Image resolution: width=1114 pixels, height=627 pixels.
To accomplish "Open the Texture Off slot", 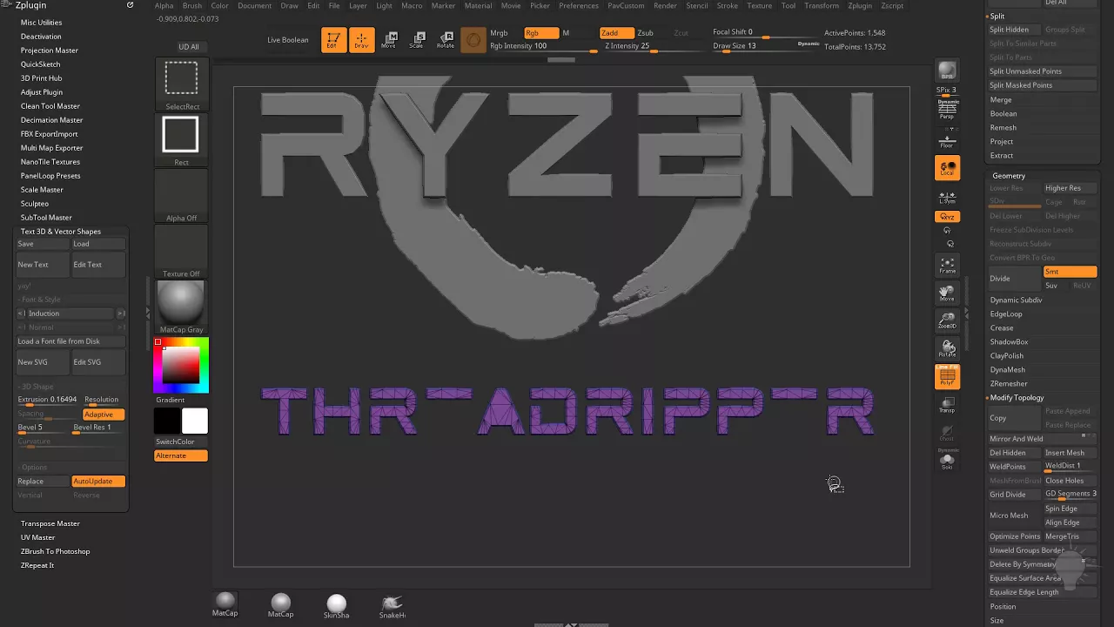I will tap(181, 251).
